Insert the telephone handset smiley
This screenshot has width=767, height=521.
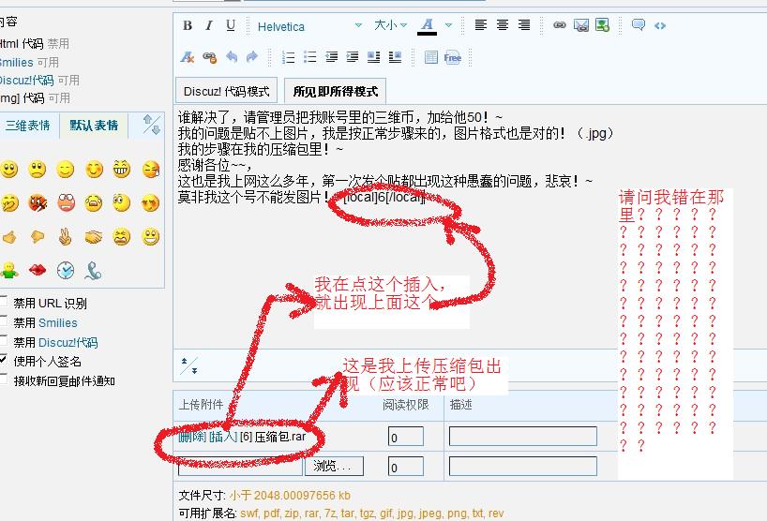[93, 270]
